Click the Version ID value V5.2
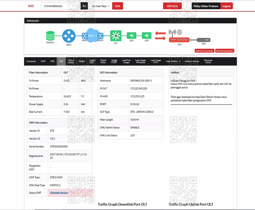Viewport: 255px width, 210px height. coord(53,138)
